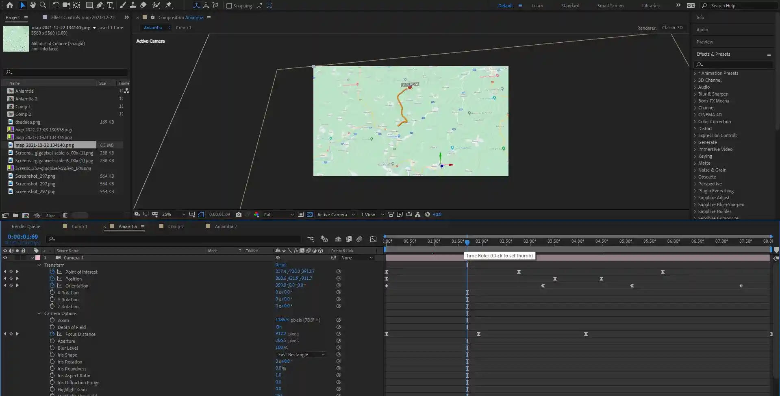The image size is (780, 396).
Task: Collapse Camera Options group
Action: click(x=39, y=313)
